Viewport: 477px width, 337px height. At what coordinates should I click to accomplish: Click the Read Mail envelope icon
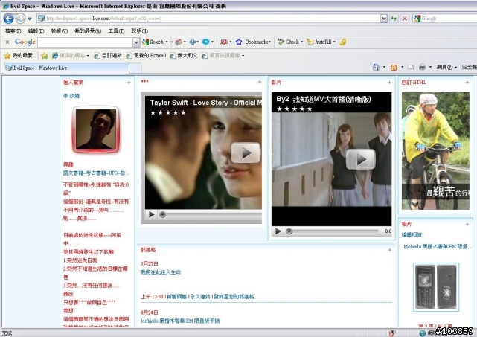(411, 67)
